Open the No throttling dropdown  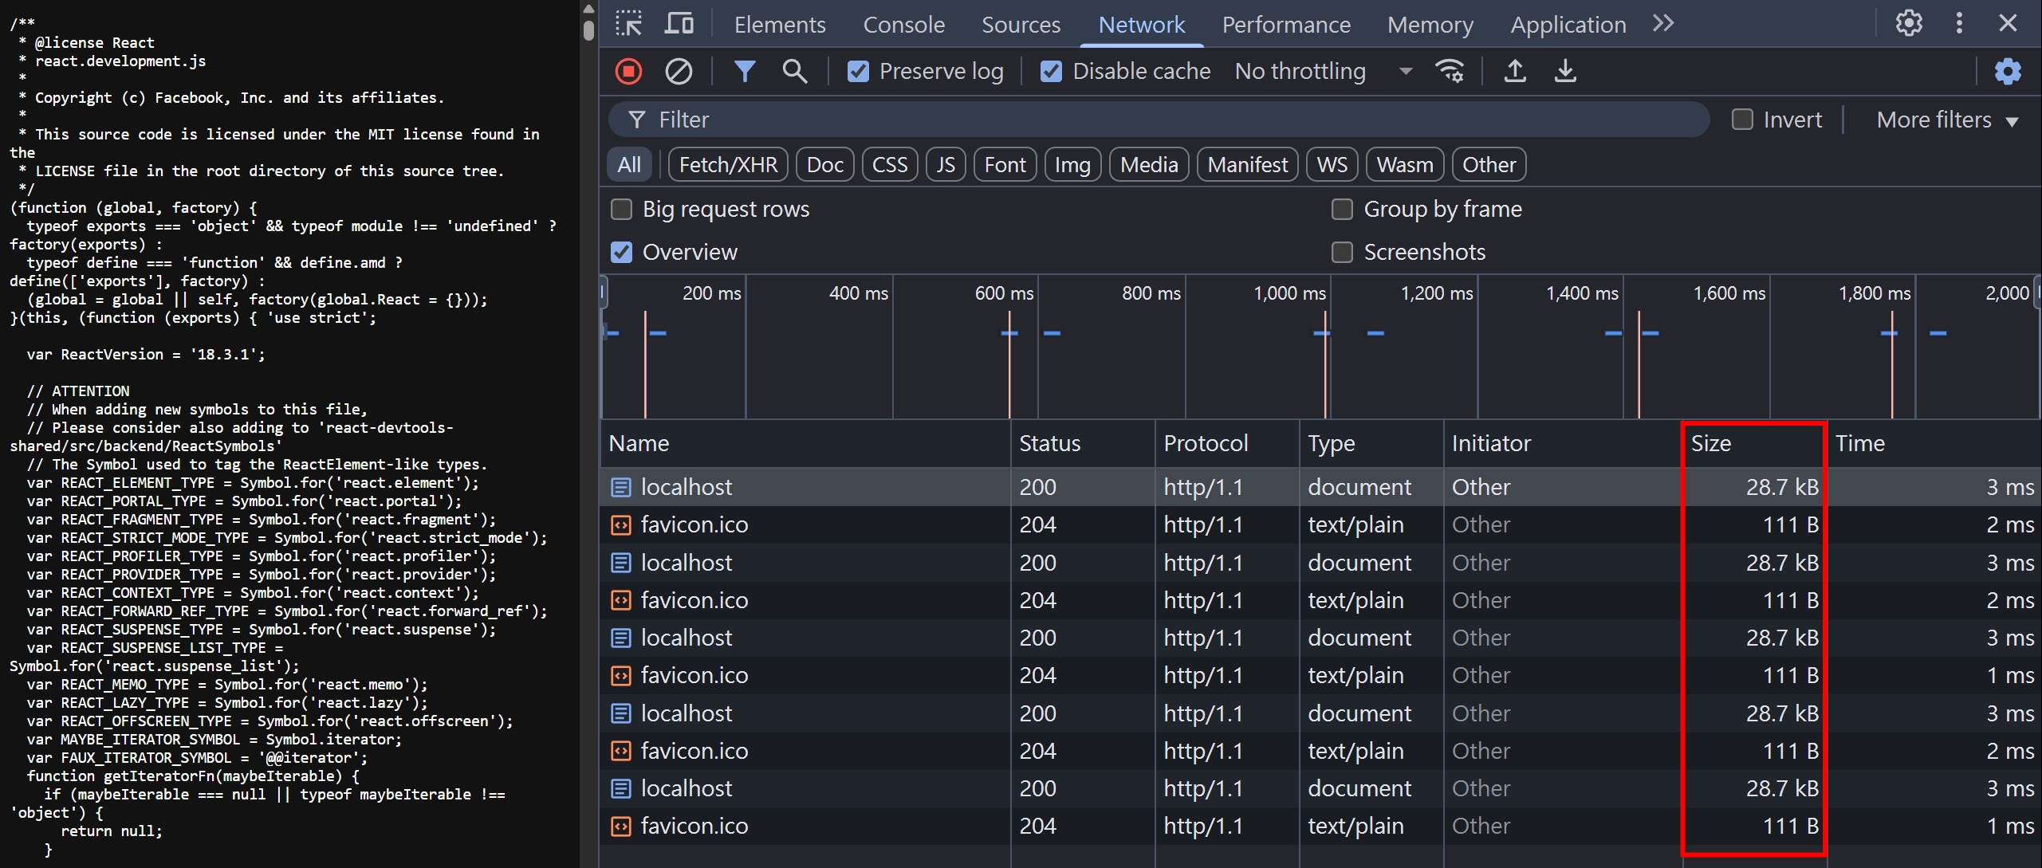[x=1323, y=72]
